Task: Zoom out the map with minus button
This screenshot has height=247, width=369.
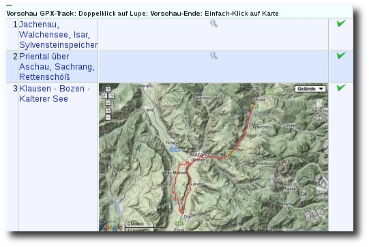Action: coord(108,117)
